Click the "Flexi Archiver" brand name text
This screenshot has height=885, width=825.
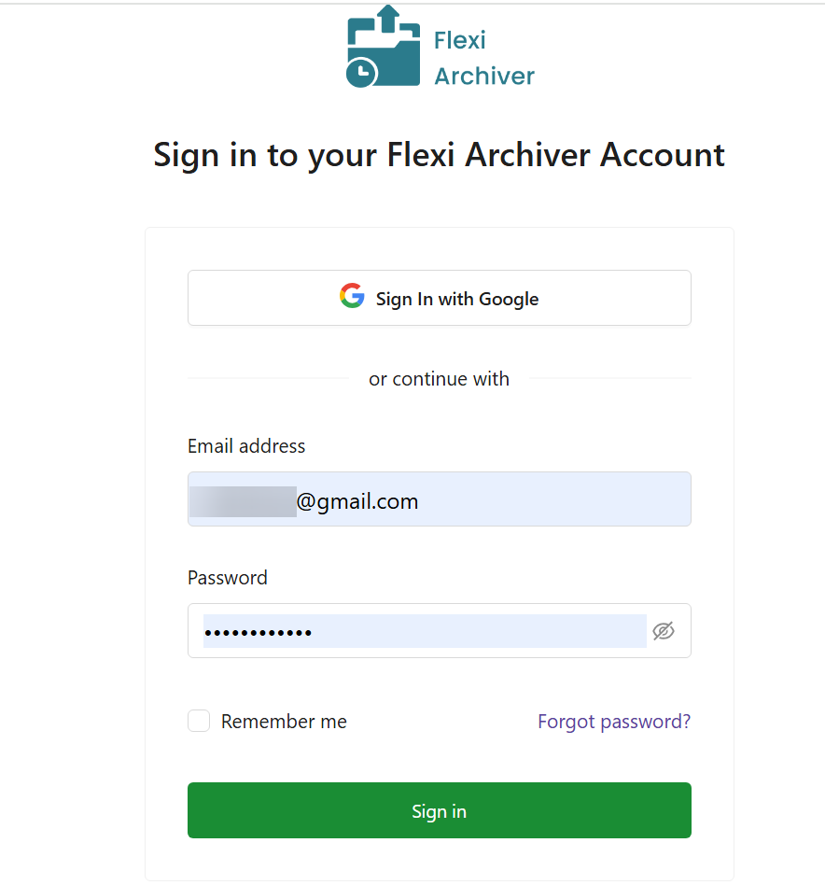tap(483, 58)
